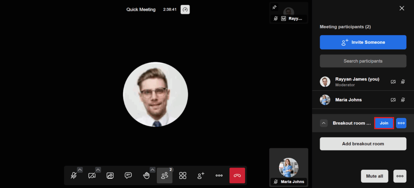The image size is (414, 188).
Task: Hang up the call with red button
Action: 237,176
